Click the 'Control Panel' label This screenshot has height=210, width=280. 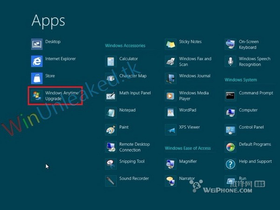252,127
